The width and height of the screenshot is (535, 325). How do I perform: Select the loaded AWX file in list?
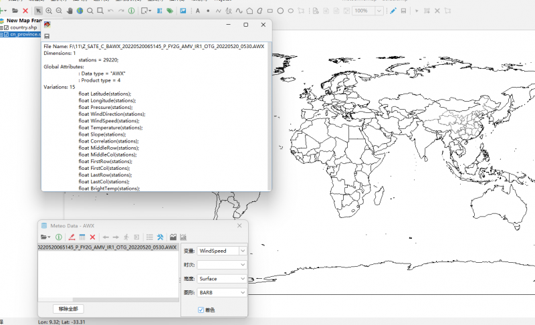point(107,247)
